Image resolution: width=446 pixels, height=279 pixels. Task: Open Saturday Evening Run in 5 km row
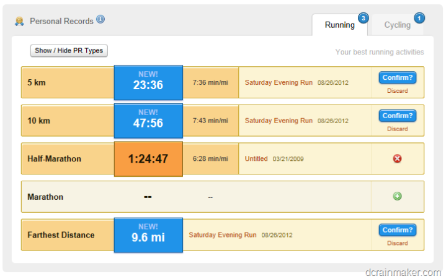[x=279, y=82]
